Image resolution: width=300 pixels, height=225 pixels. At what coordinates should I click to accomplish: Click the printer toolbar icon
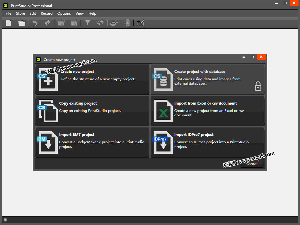point(114,23)
